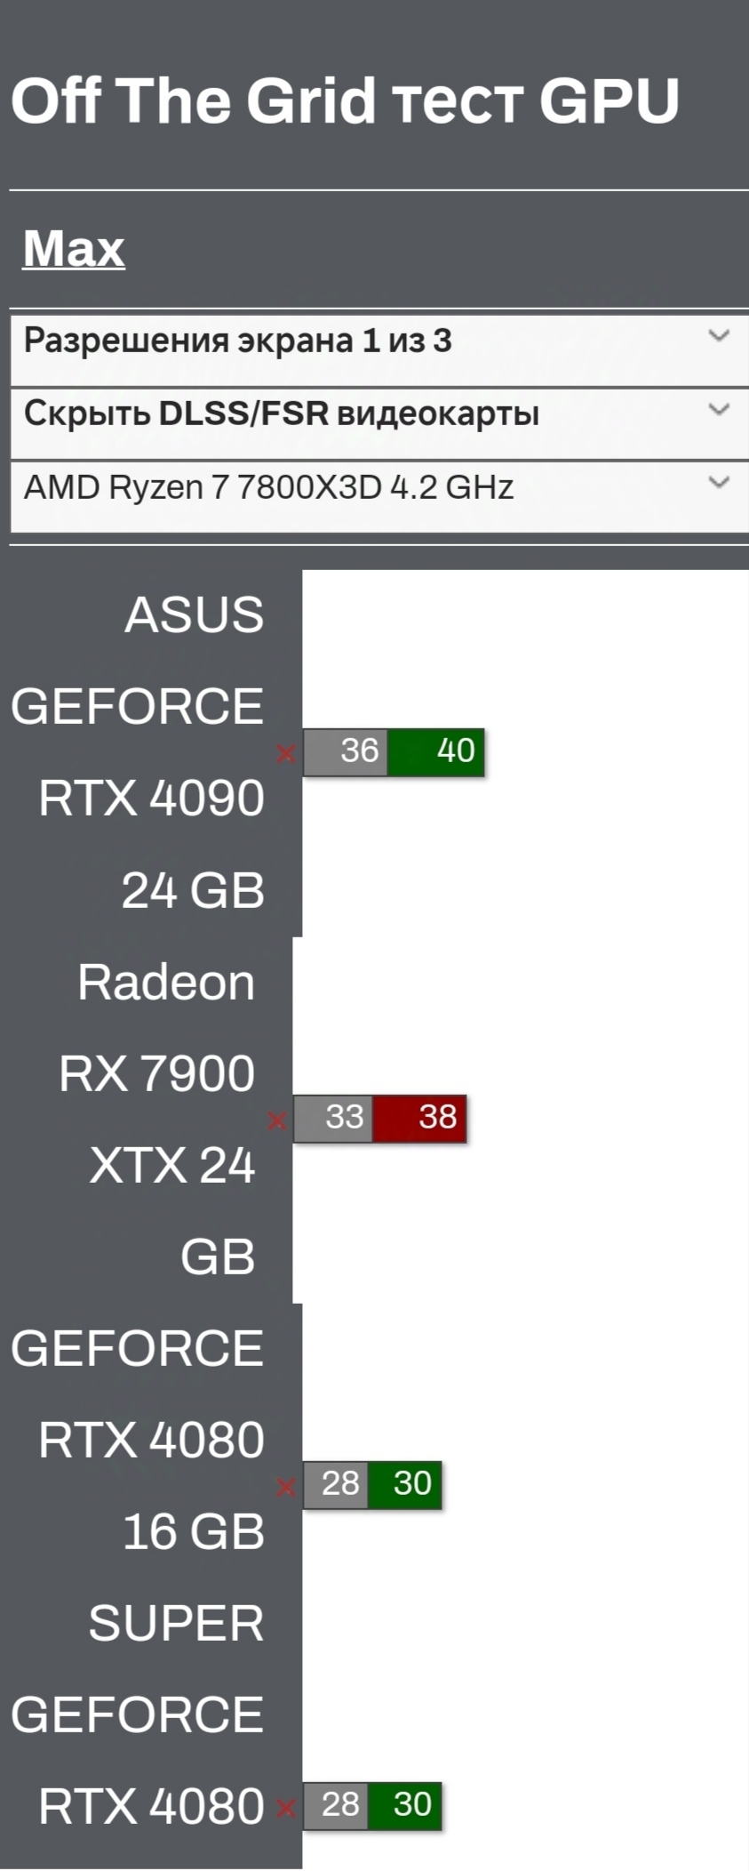Select GEFORCE RTX 4080 16 GB SUPER label
The height and width of the screenshot is (1871, 749).
pos(149,1485)
